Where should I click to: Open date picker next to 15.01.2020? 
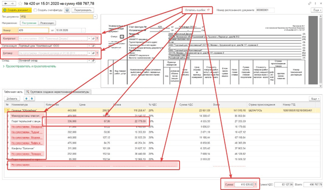click(x=84, y=30)
